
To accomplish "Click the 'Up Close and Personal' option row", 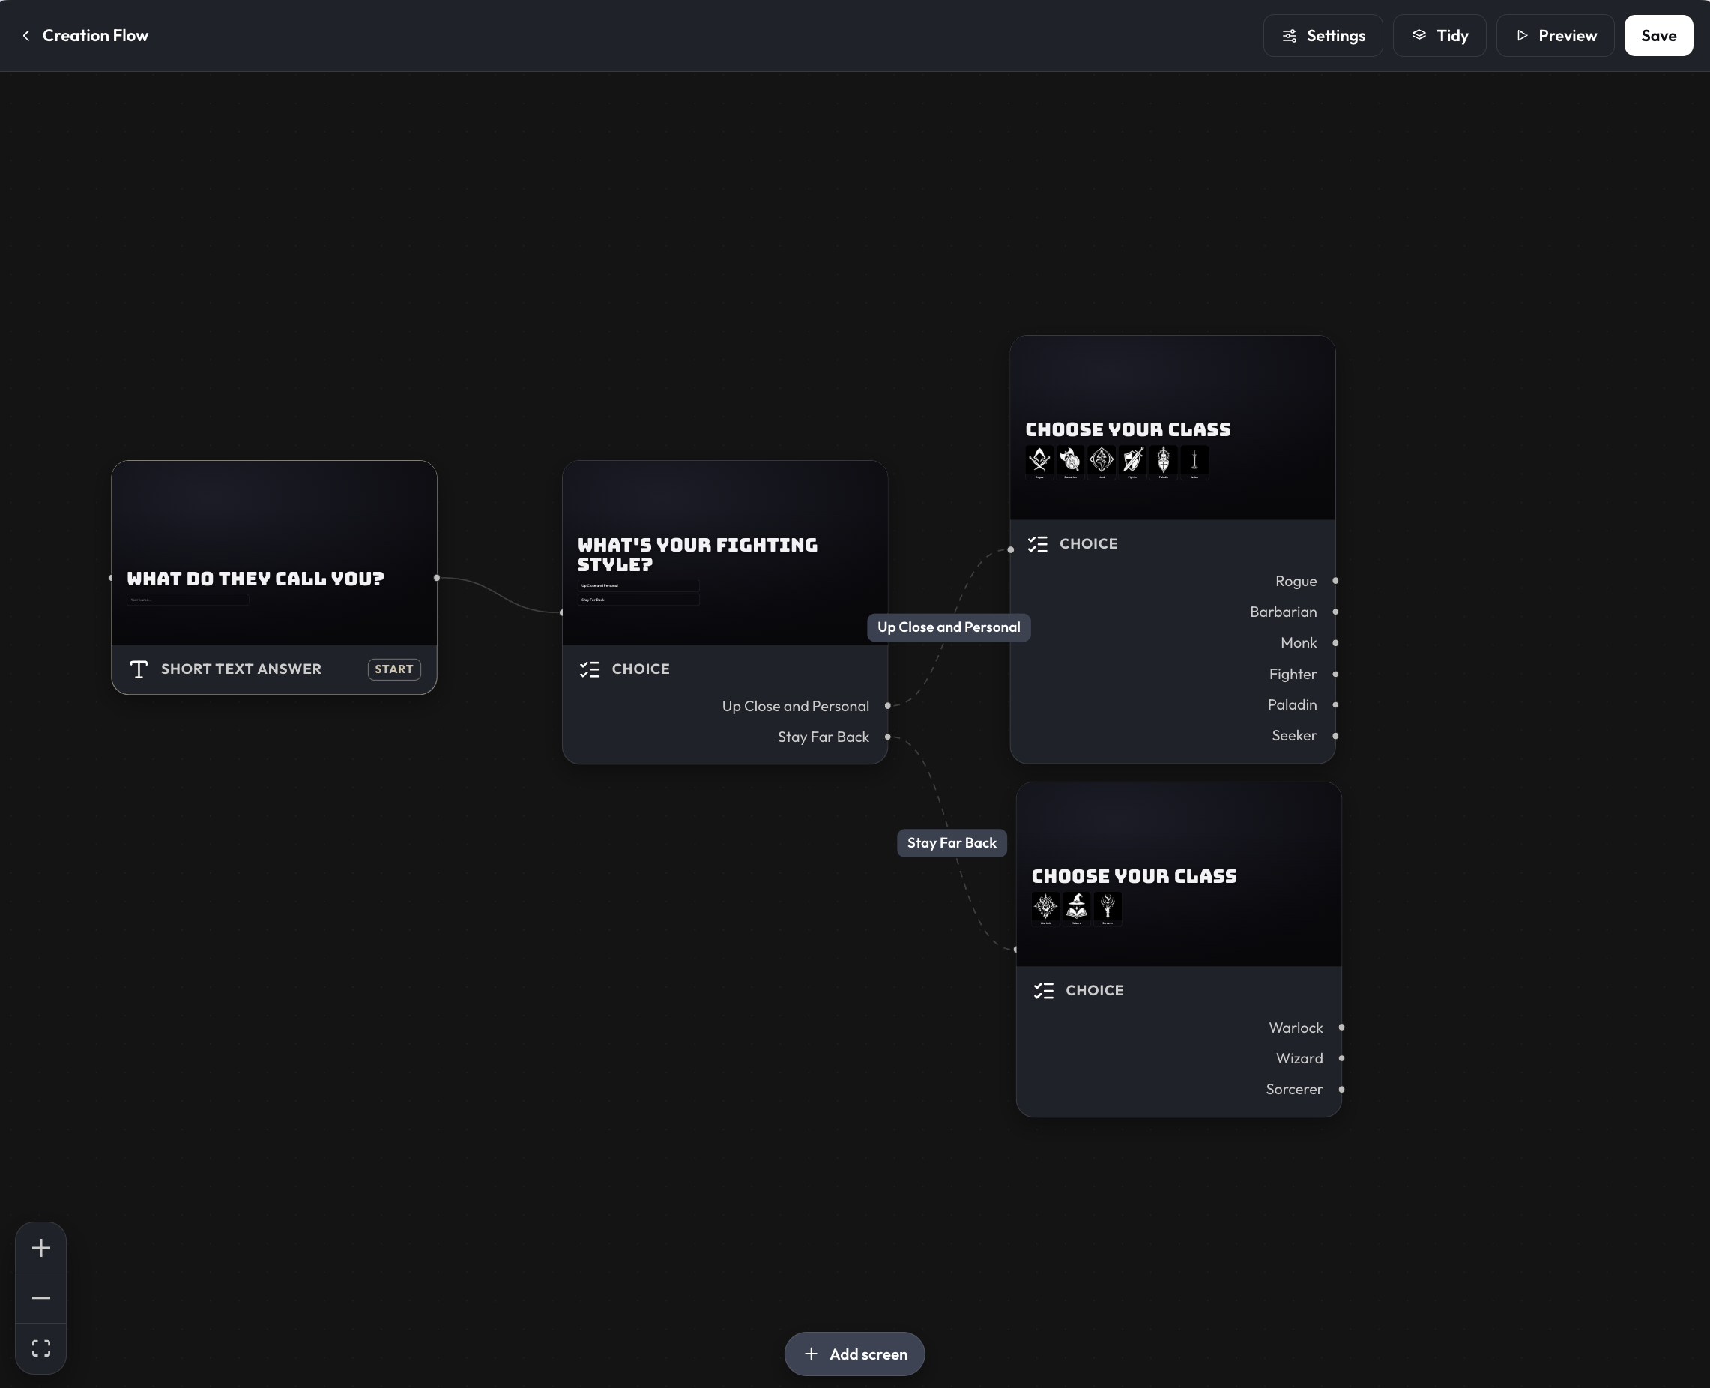I will (x=725, y=707).
